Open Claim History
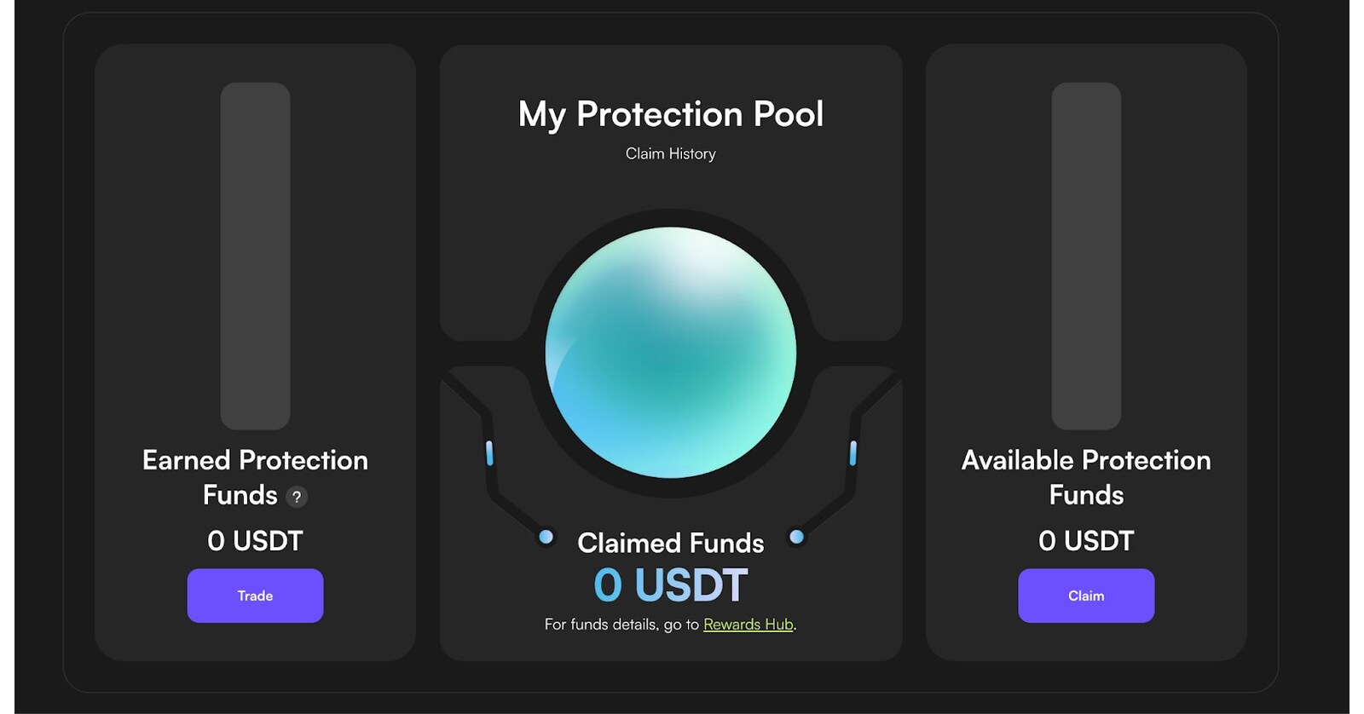The image size is (1364, 714). (x=670, y=153)
